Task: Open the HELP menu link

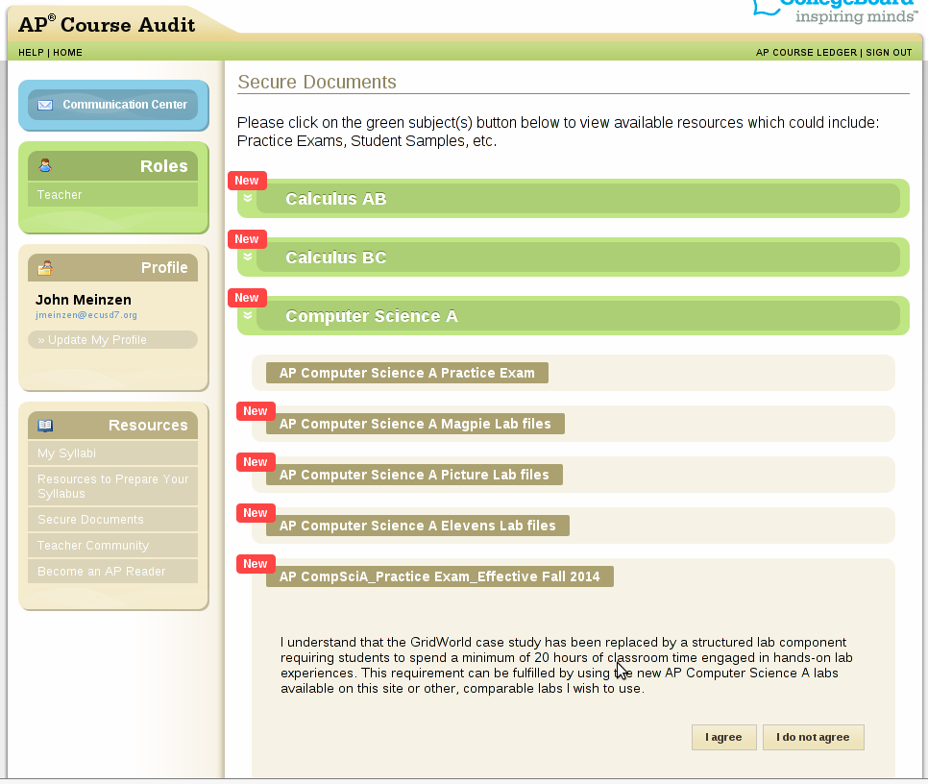Action: [31, 53]
